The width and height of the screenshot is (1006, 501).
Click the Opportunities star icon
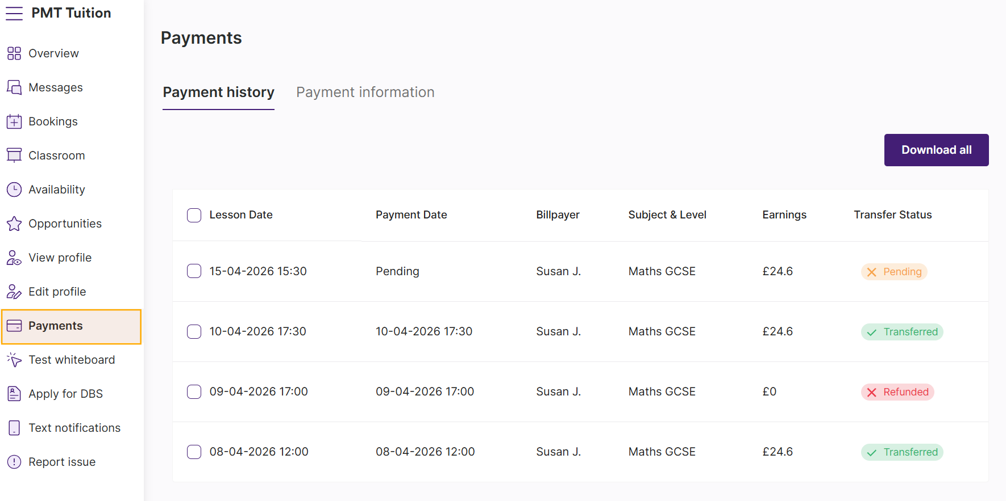pos(14,224)
